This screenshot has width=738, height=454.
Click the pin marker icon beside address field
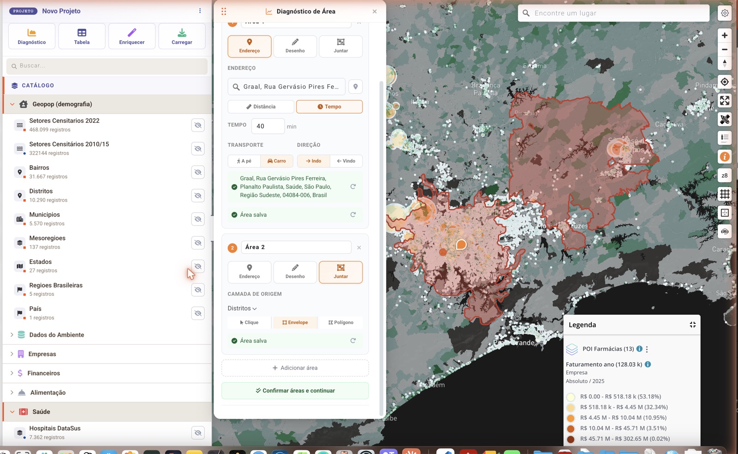coord(355,86)
